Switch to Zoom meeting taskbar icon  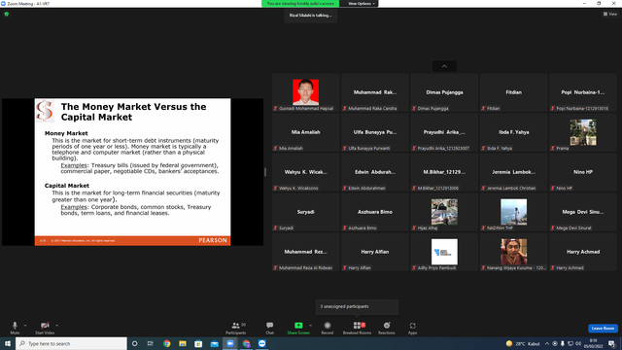(230, 343)
